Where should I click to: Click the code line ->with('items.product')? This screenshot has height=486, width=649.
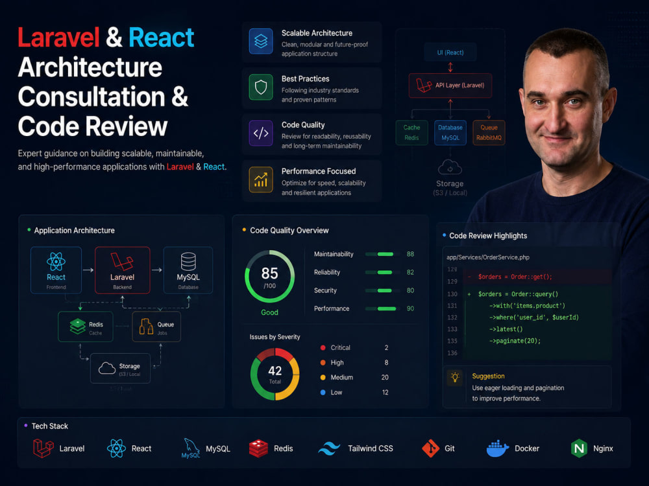(527, 306)
